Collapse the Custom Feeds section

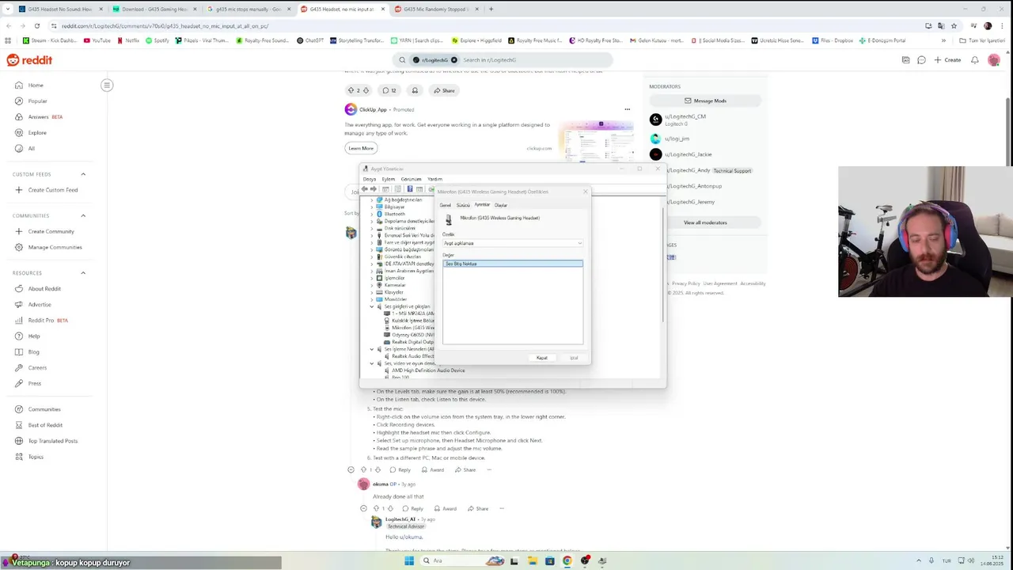[83, 174]
